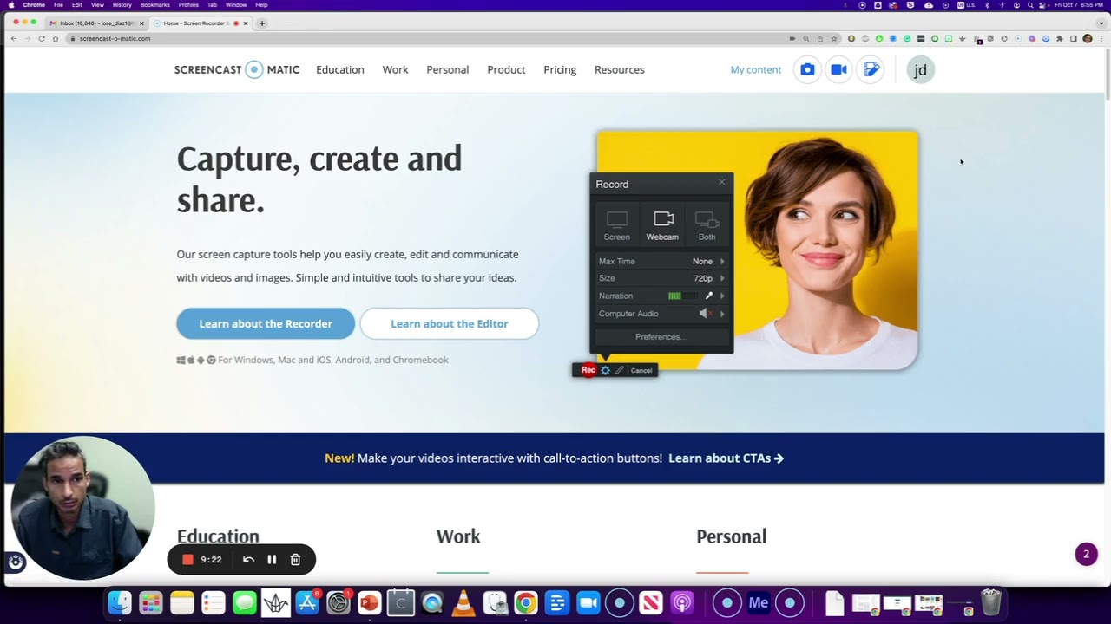The image size is (1111, 624).
Task: Open Education dropdown in site navigation
Action: click(340, 69)
